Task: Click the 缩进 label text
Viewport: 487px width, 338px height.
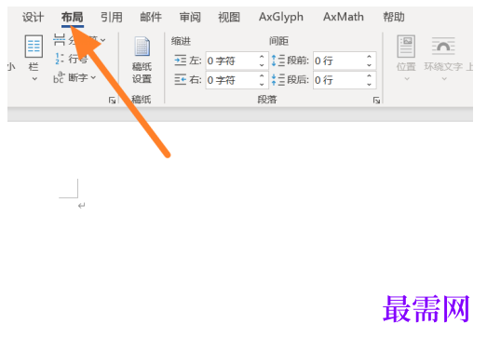Action: pos(181,41)
